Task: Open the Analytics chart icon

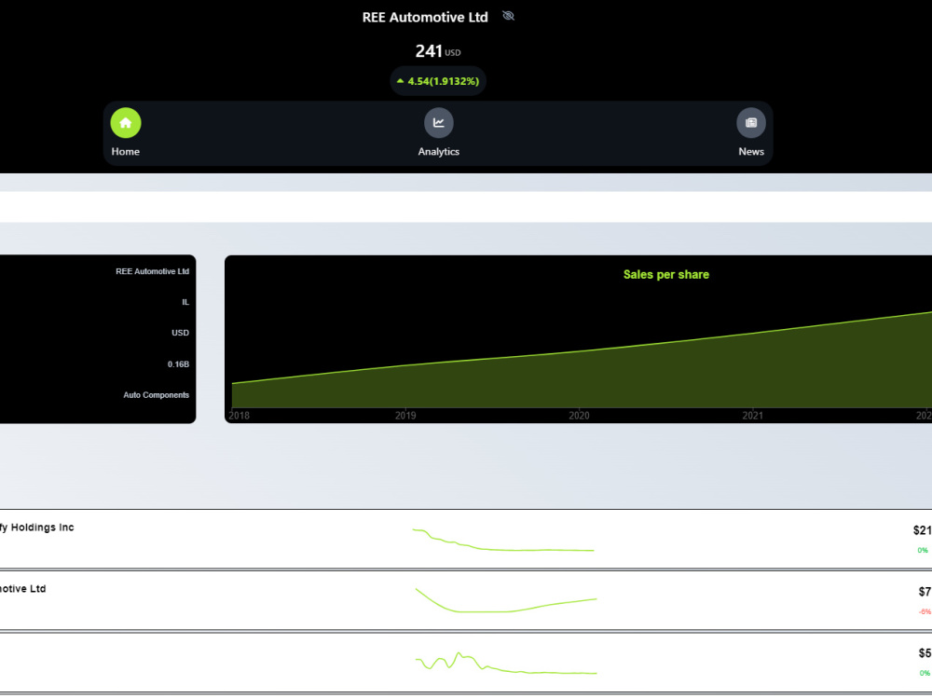Action: click(439, 122)
